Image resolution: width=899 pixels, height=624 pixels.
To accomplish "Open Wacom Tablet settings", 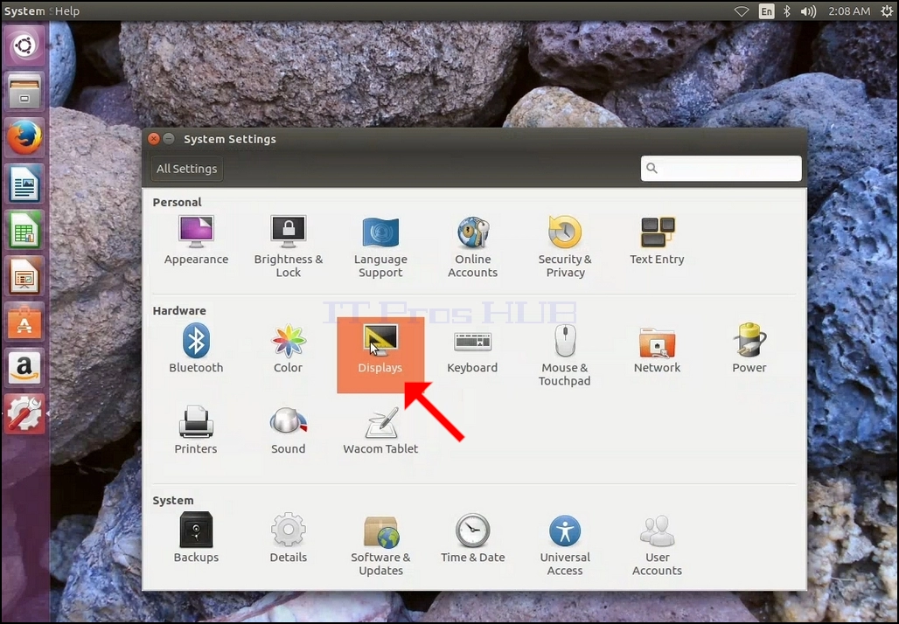I will pos(380,430).
